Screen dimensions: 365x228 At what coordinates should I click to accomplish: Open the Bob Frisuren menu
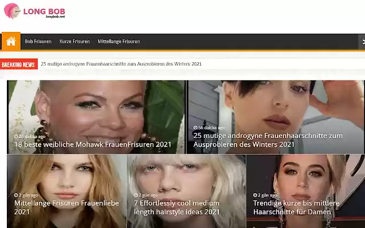pos(38,42)
